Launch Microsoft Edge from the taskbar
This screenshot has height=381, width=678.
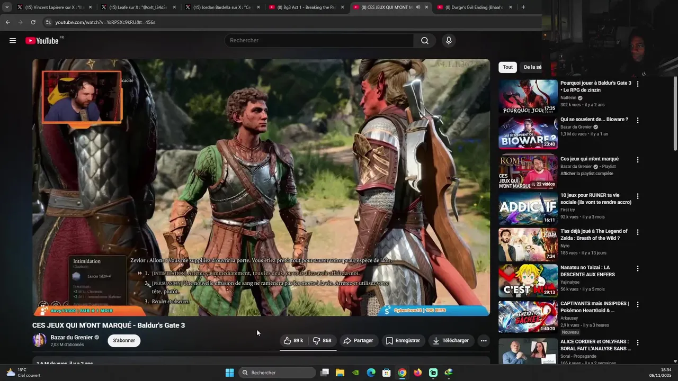pyautogui.click(x=371, y=373)
